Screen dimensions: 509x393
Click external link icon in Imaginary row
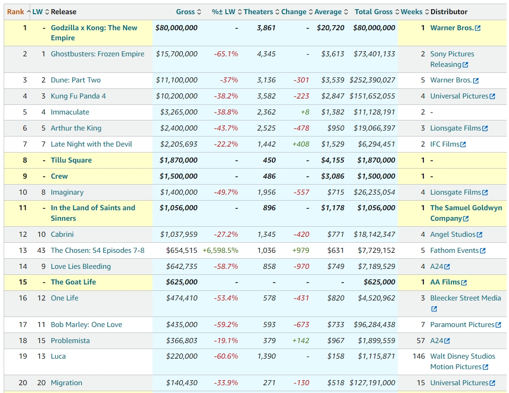click(485, 192)
